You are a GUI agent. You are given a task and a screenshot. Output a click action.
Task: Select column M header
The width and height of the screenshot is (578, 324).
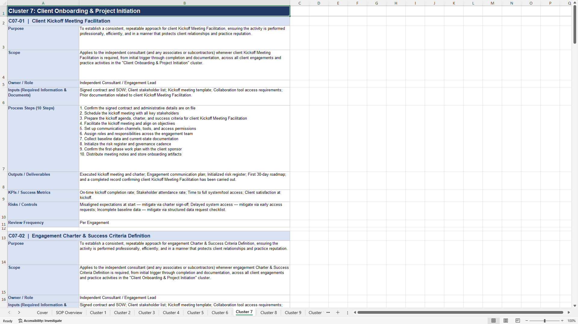(x=492, y=3)
